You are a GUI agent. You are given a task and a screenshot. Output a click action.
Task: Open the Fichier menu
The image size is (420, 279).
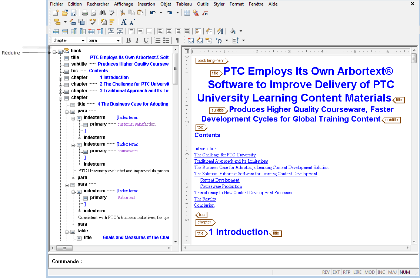pos(57,4)
